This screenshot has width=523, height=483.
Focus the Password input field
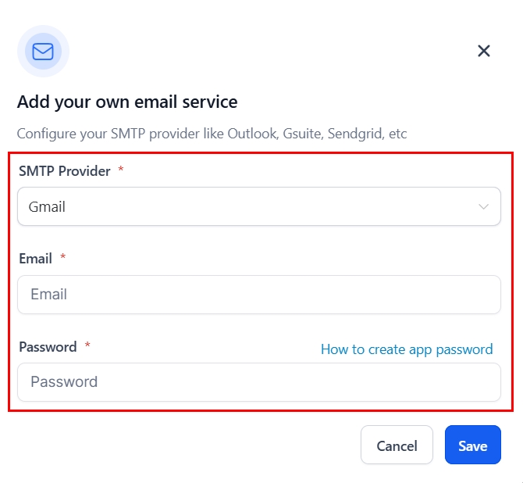click(258, 382)
